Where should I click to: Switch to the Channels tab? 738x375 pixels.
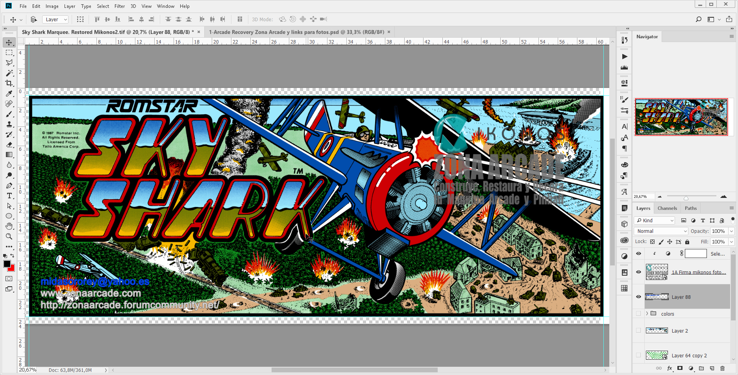click(667, 208)
